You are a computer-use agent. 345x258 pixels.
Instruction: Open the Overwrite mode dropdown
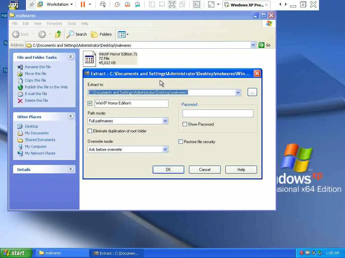pyautogui.click(x=165, y=149)
